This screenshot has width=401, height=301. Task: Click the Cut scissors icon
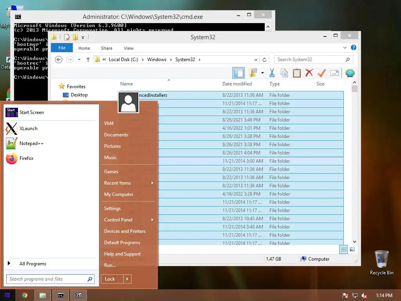[272, 73]
